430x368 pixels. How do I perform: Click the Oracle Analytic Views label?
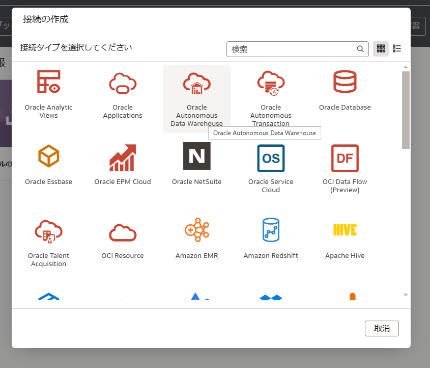point(48,112)
